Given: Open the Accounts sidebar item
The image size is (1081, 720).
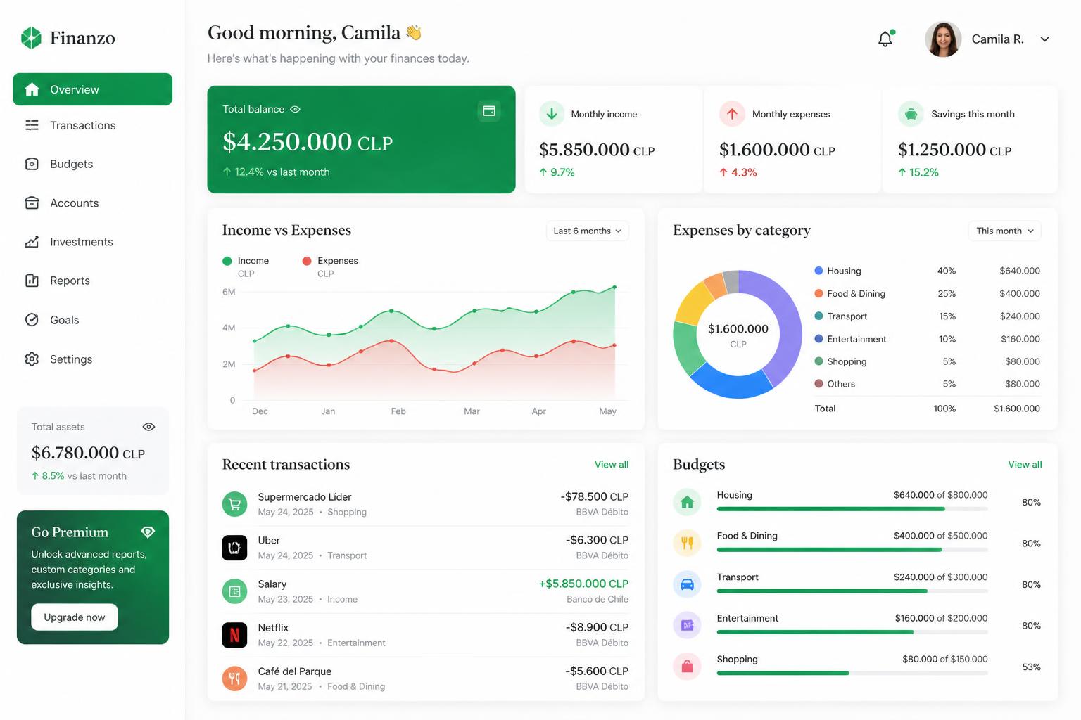Looking at the screenshot, I should [x=92, y=203].
